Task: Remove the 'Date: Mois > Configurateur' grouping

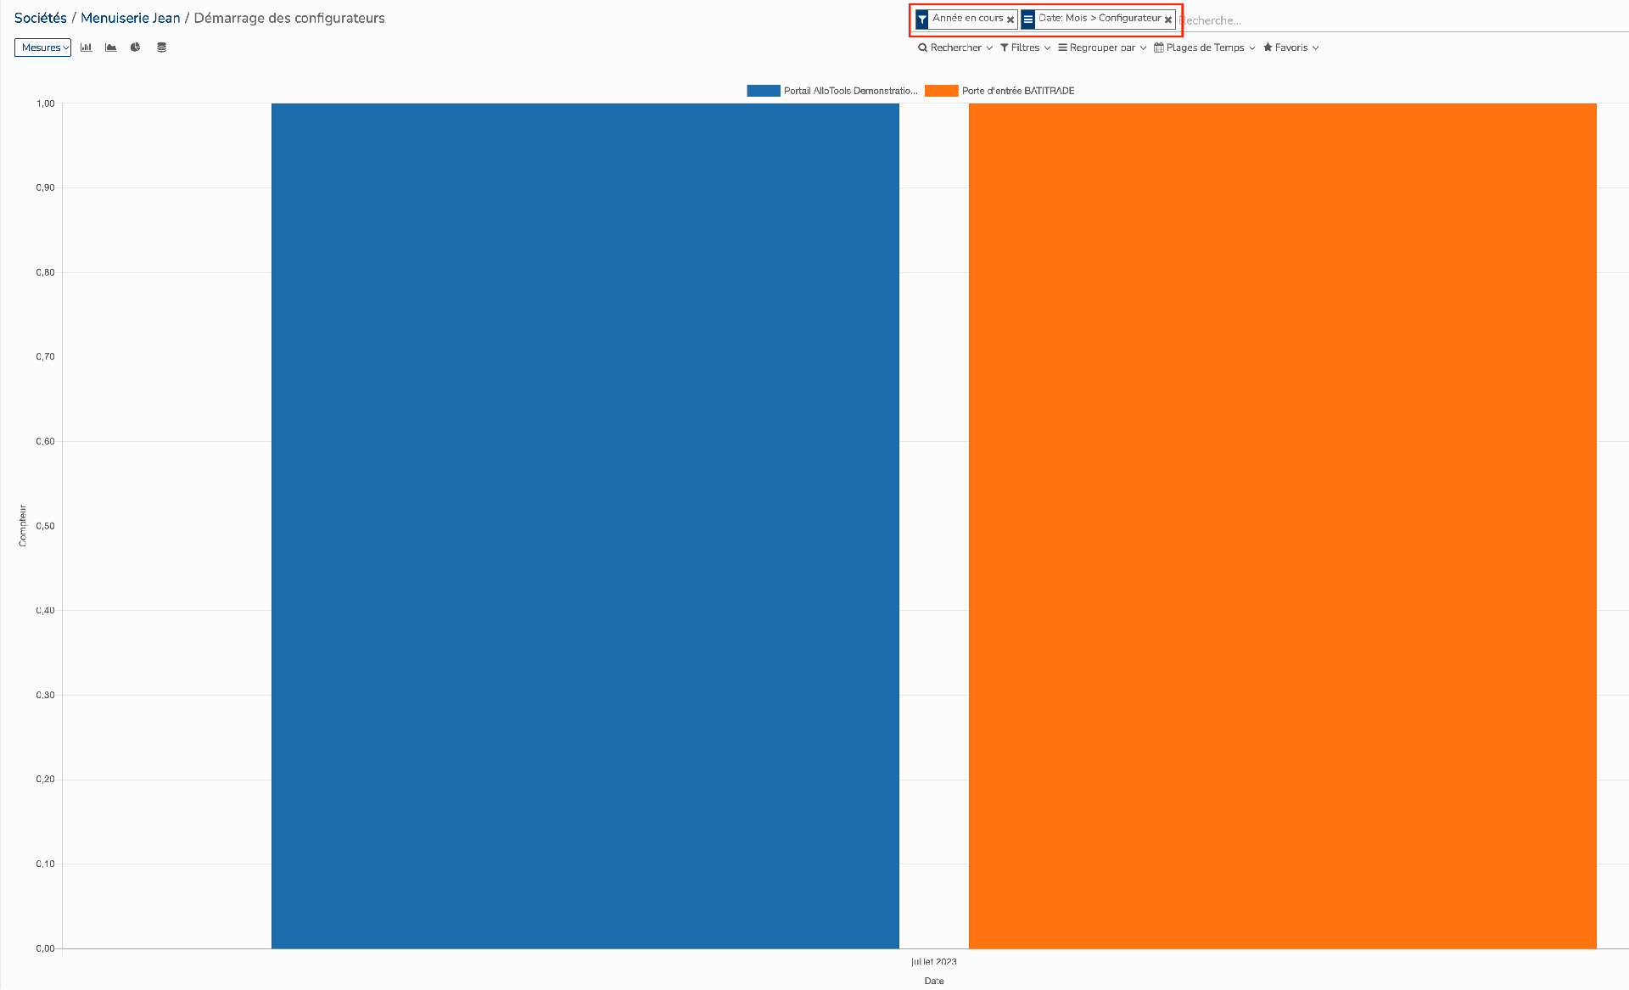Action: [1168, 20]
